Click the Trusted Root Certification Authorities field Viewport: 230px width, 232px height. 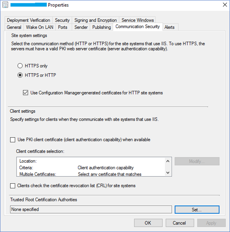click(x=91, y=209)
